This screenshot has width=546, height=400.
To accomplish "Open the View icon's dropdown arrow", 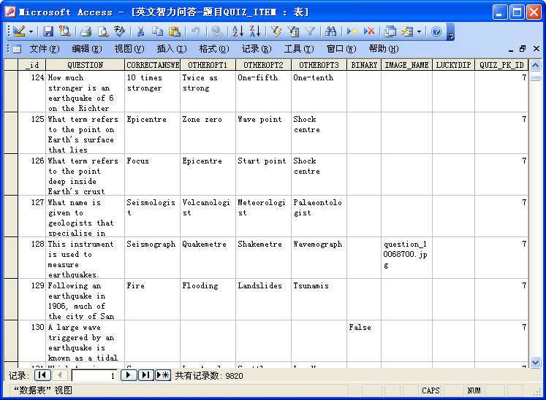I will tap(31, 31).
